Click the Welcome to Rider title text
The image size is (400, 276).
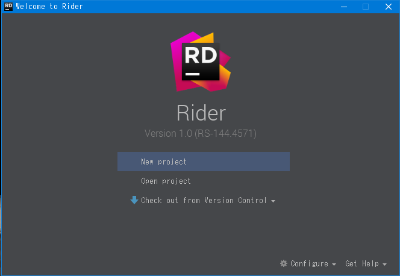[x=49, y=7]
